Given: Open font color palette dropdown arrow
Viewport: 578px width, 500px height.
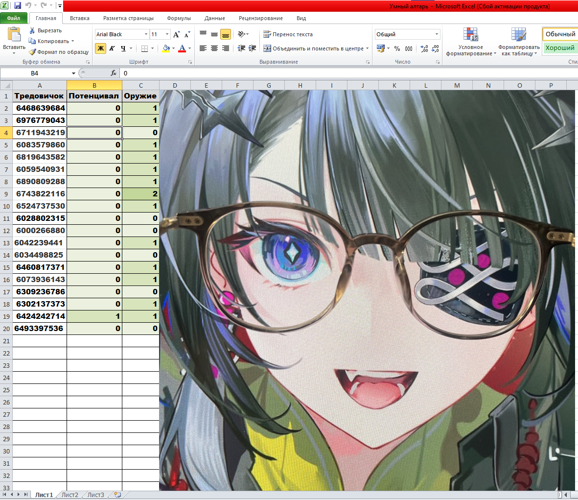Looking at the screenshot, I should tap(190, 48).
